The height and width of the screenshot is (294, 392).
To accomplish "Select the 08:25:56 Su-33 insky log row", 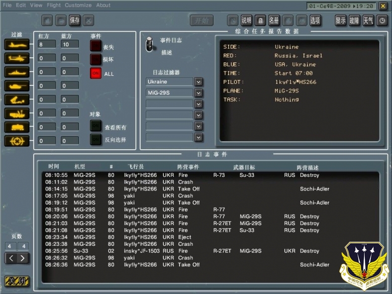I will coord(210,251).
